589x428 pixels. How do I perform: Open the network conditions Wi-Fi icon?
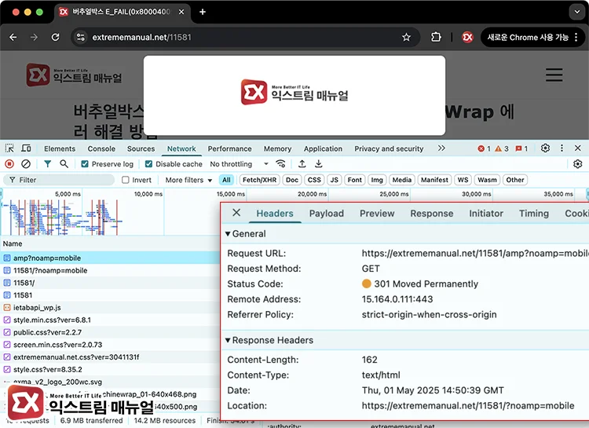point(280,164)
